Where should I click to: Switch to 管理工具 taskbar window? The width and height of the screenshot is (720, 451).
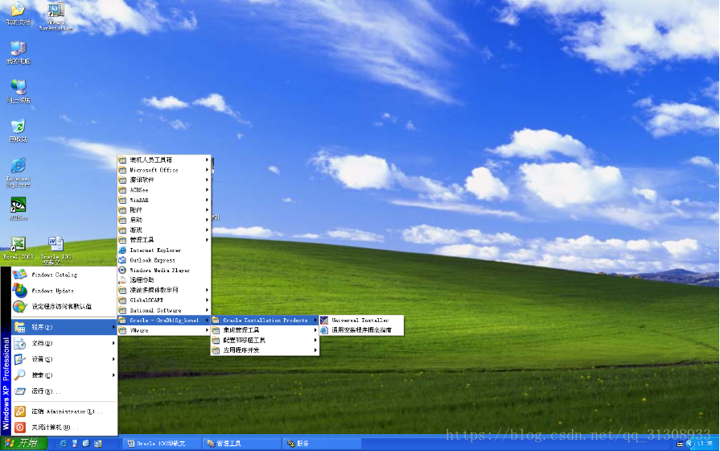(242, 444)
